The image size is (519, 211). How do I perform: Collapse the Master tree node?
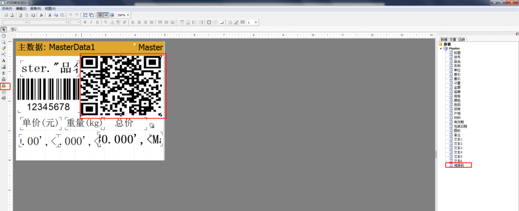(441, 49)
